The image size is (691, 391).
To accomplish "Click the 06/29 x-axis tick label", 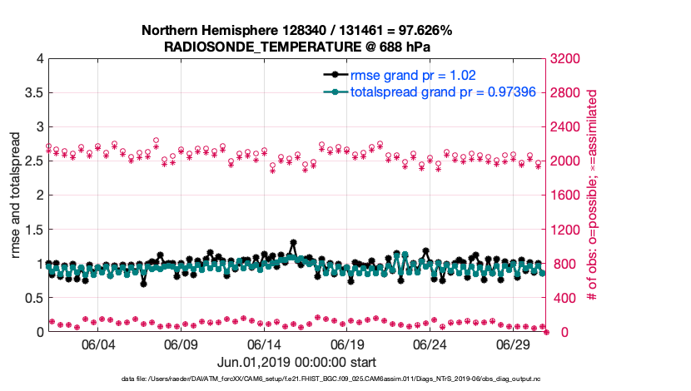I will point(514,344).
